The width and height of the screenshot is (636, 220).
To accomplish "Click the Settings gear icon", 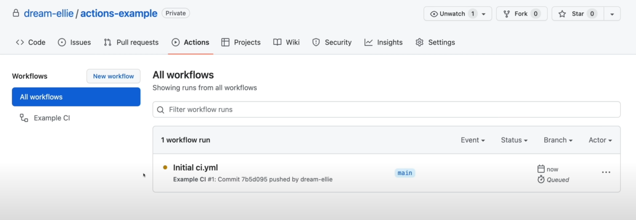I will click(x=420, y=42).
